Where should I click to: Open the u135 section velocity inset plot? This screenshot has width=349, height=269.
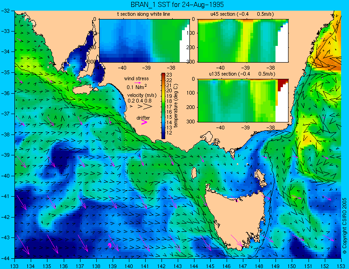[x=243, y=101]
